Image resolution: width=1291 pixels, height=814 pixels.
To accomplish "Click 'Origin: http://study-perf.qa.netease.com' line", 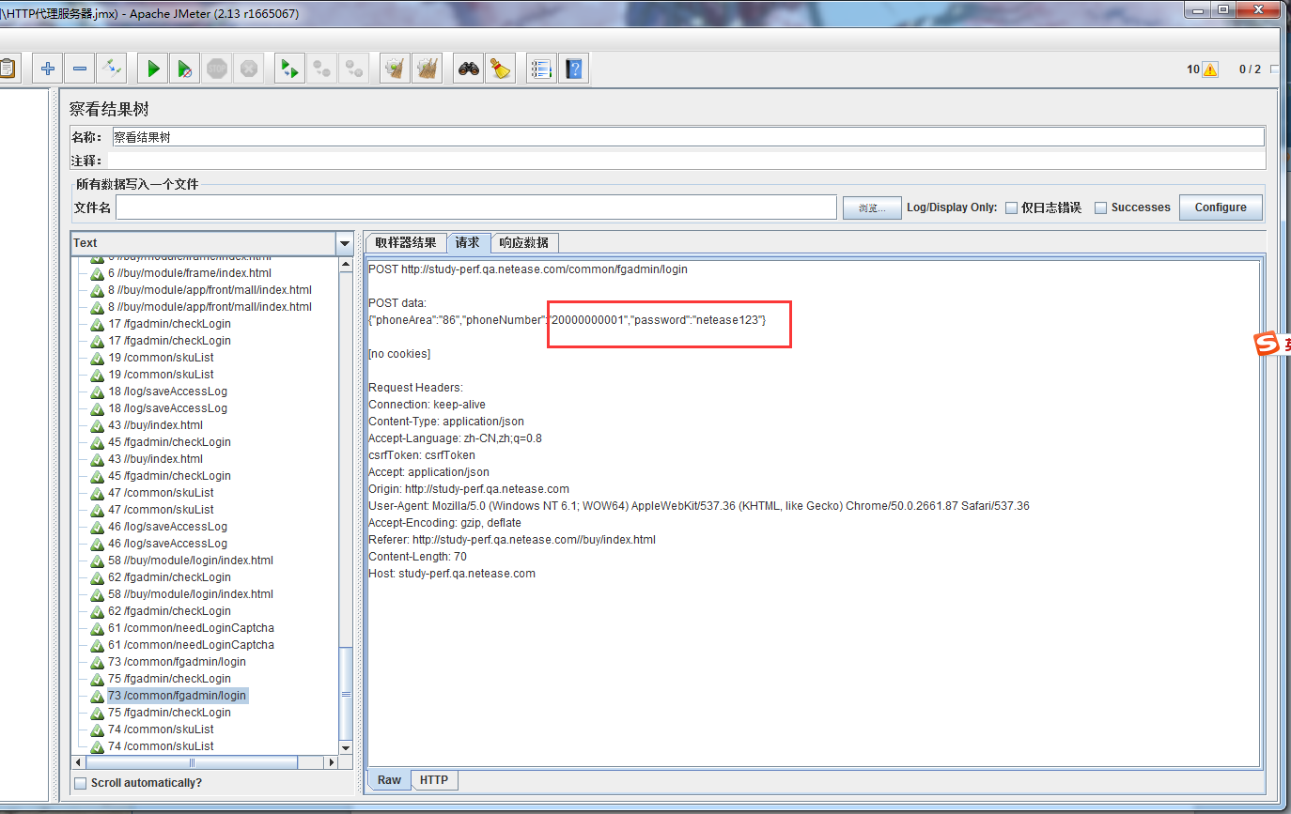I will tap(469, 489).
